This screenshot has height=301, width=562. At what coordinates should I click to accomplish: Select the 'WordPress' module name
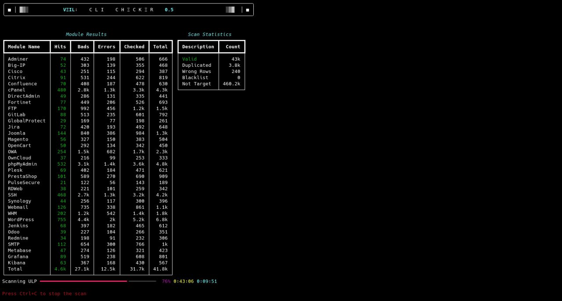click(x=21, y=219)
